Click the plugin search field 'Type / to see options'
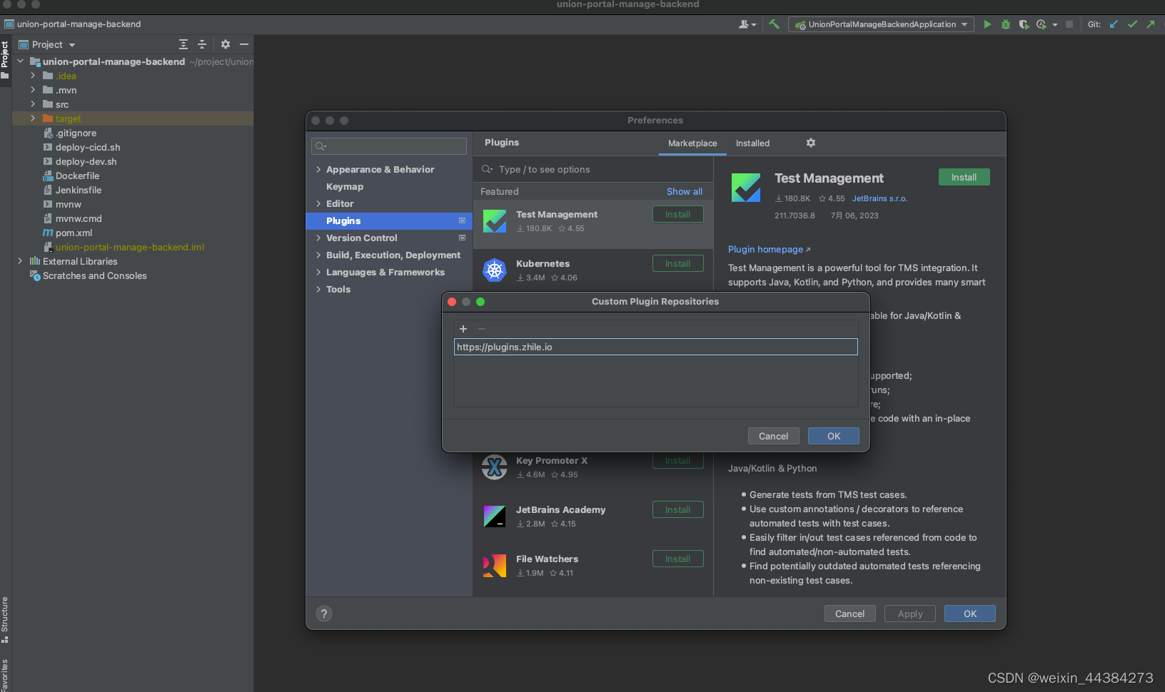1165x692 pixels. (x=593, y=169)
